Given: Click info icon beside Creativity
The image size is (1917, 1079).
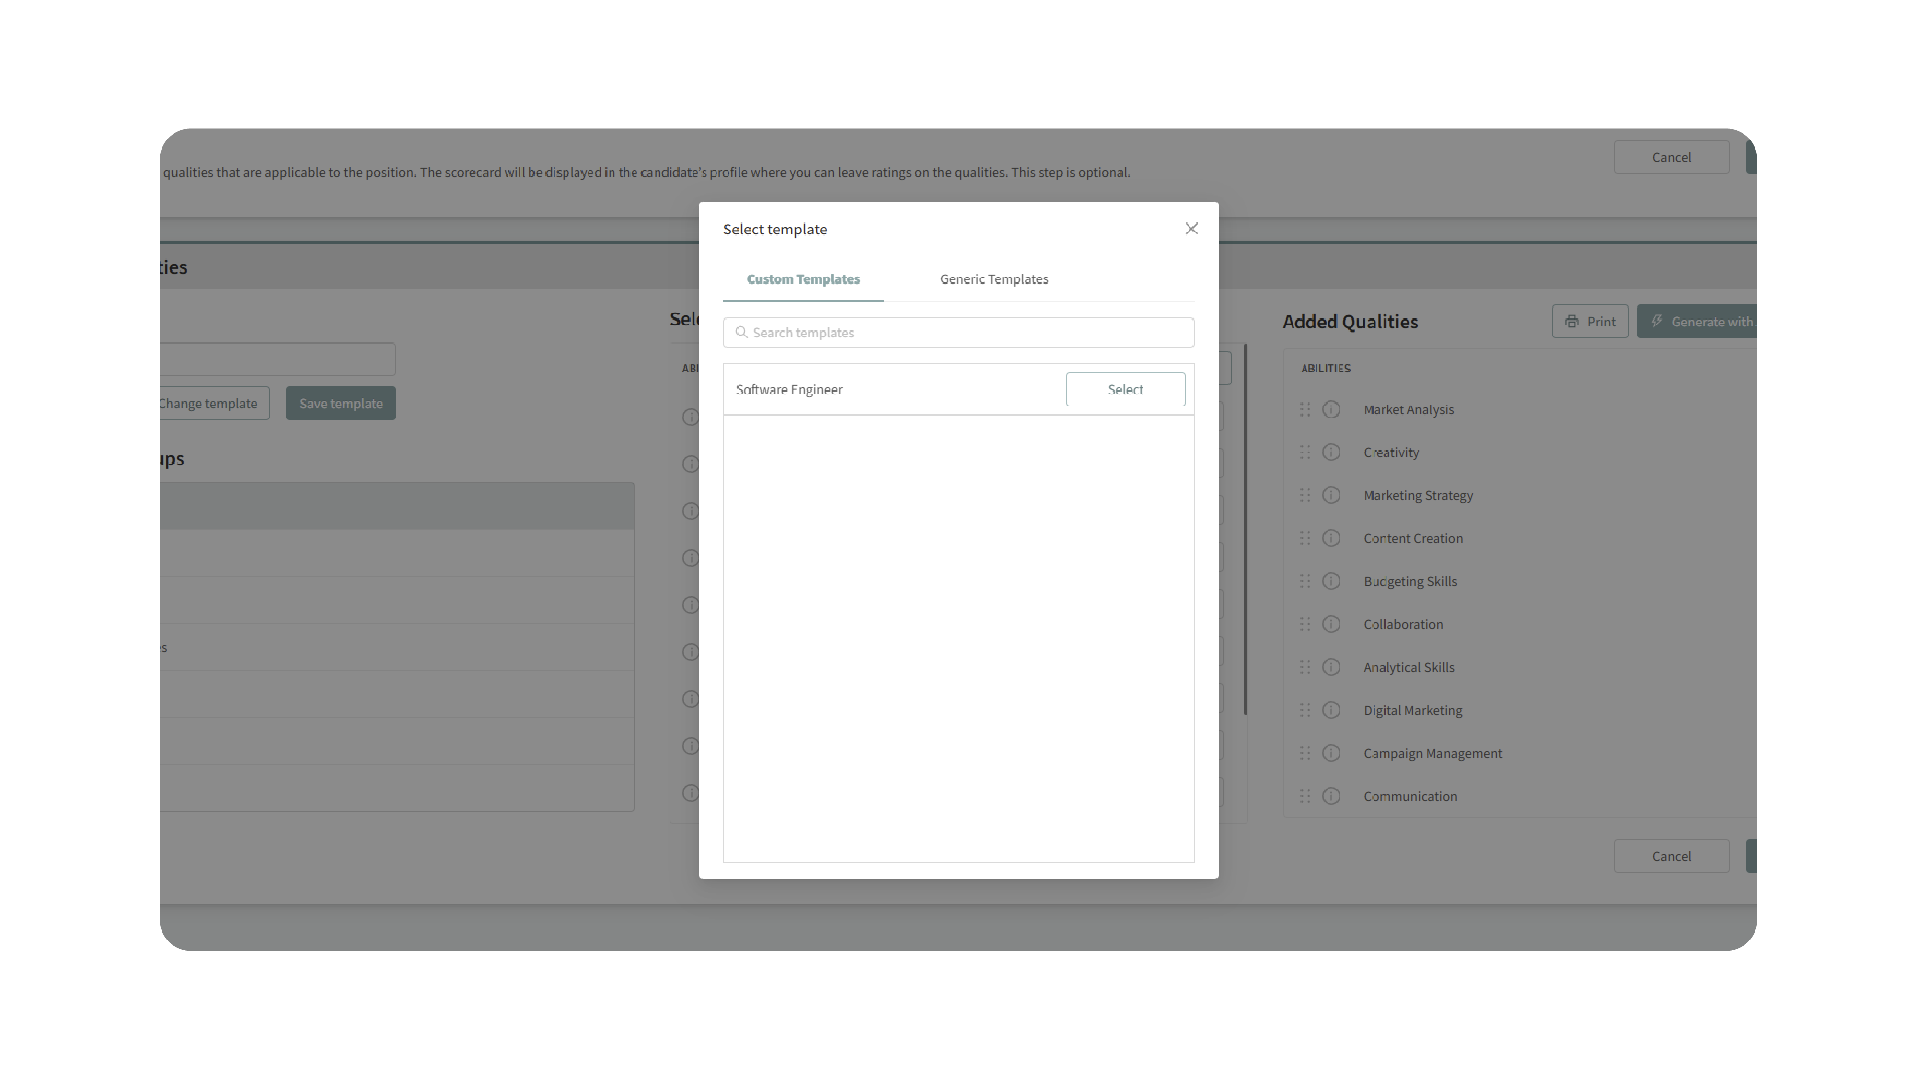Looking at the screenshot, I should point(1330,452).
